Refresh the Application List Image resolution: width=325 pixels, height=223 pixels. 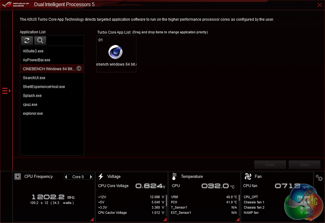pos(27,40)
